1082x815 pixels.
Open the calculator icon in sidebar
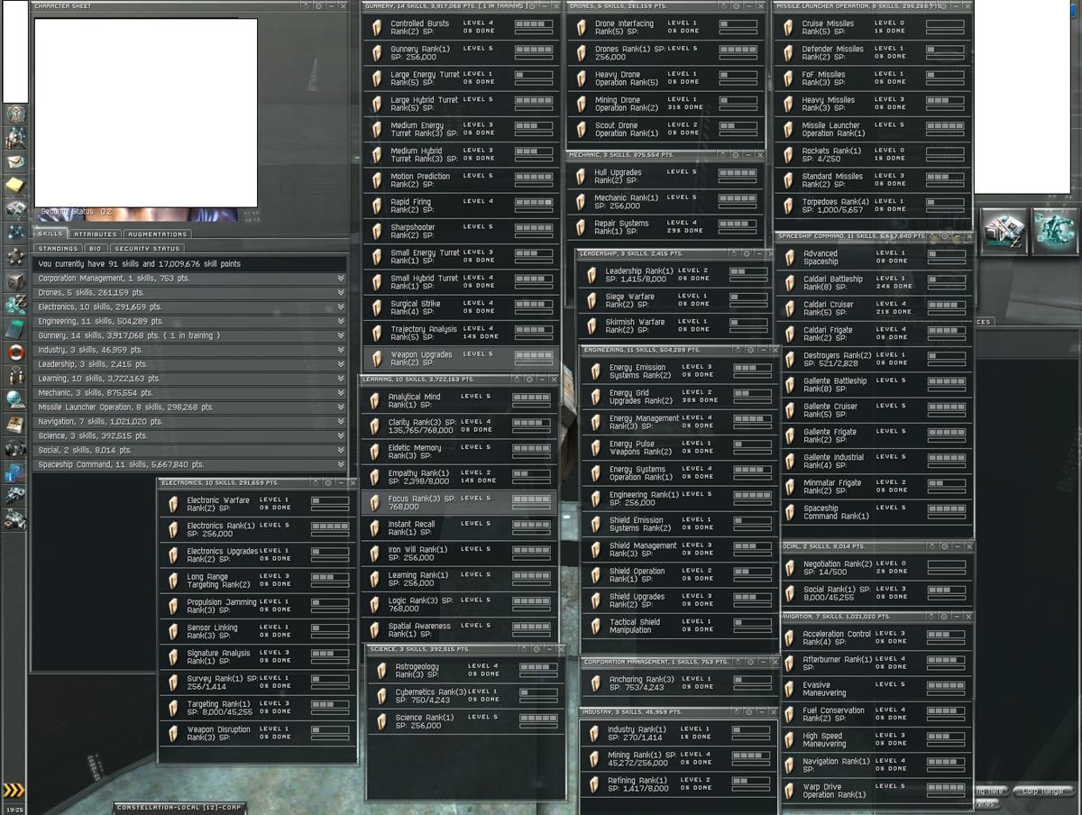point(15,328)
